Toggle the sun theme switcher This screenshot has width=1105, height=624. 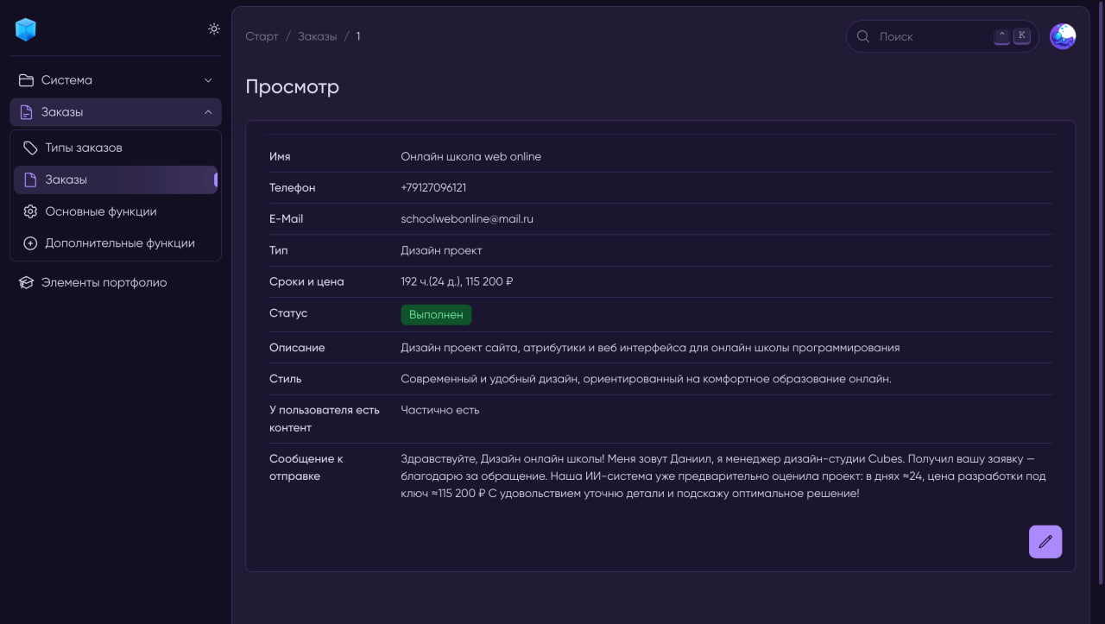point(214,28)
